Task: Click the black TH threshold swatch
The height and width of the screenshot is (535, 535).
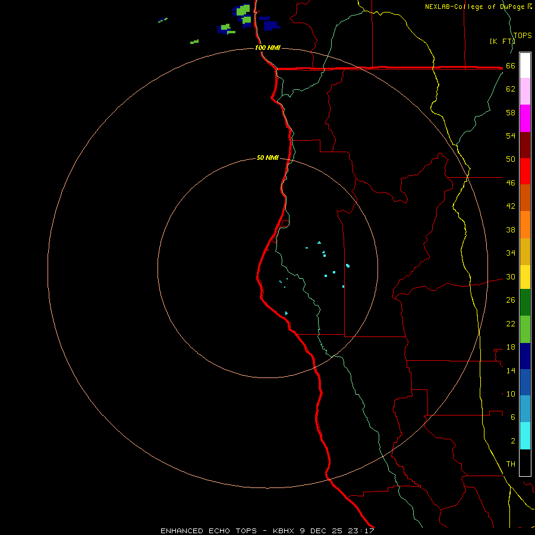Action: [525, 462]
